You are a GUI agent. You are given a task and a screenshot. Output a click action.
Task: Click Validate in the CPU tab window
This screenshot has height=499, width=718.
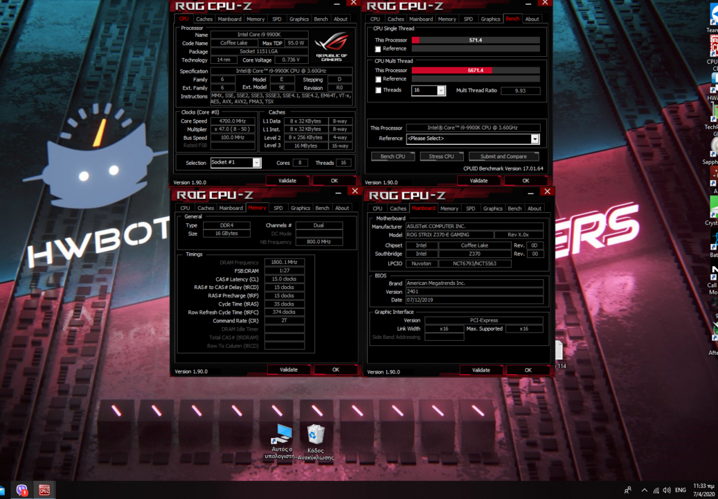point(287,180)
